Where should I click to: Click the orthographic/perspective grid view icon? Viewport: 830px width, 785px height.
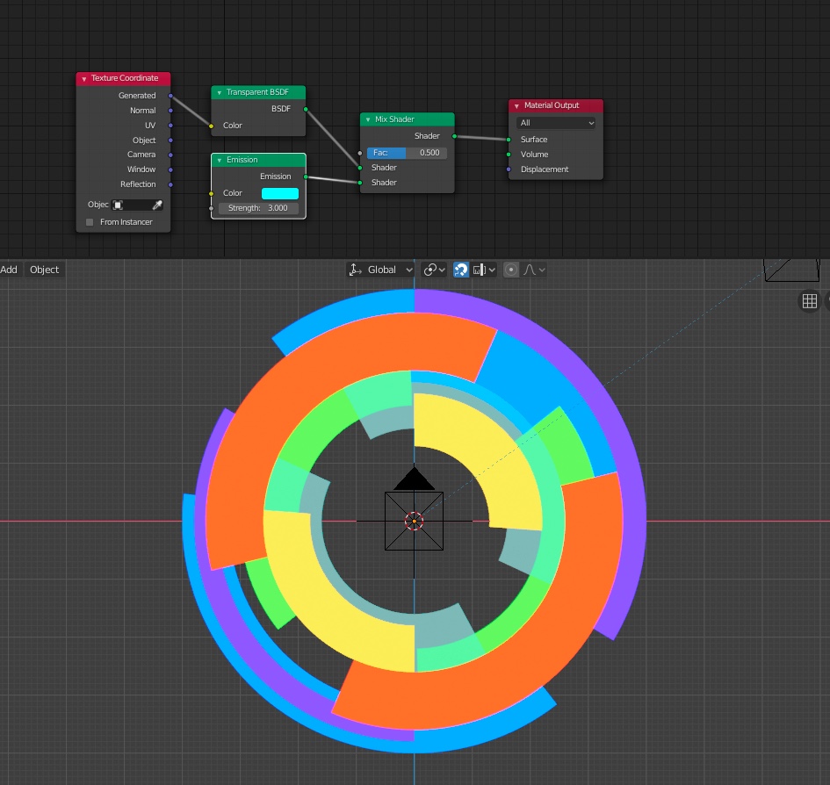click(x=809, y=301)
